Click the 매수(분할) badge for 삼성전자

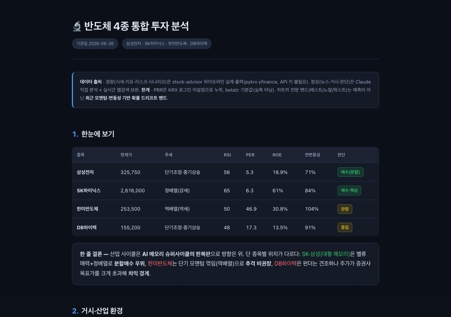(x=350, y=172)
